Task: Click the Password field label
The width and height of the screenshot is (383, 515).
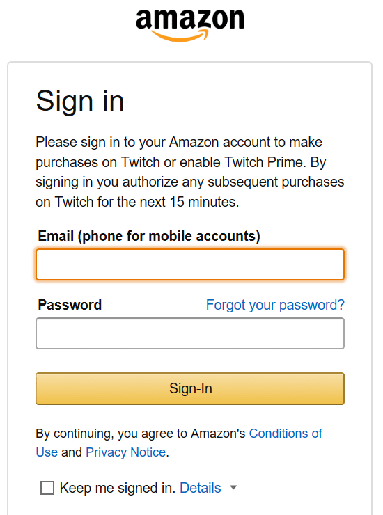Action: point(70,305)
